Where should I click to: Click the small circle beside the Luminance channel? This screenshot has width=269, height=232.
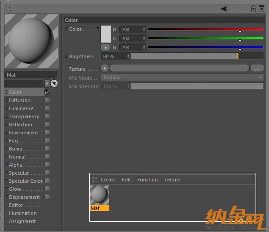[7, 108]
